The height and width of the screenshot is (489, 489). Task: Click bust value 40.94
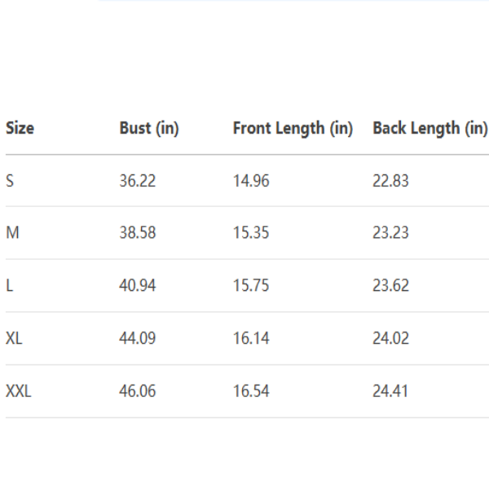click(137, 286)
